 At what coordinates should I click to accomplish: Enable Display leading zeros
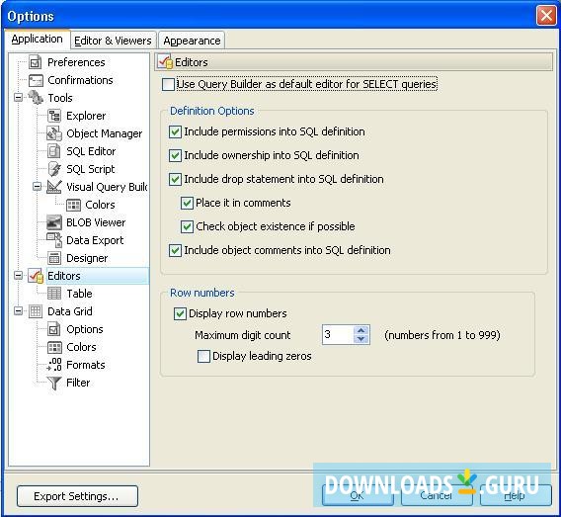pyautogui.click(x=203, y=356)
